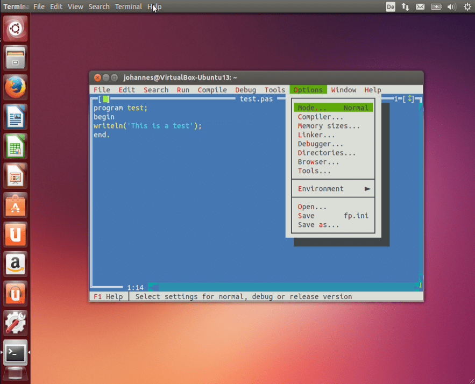Launch LibreOffice Calc from the launcher

point(15,146)
